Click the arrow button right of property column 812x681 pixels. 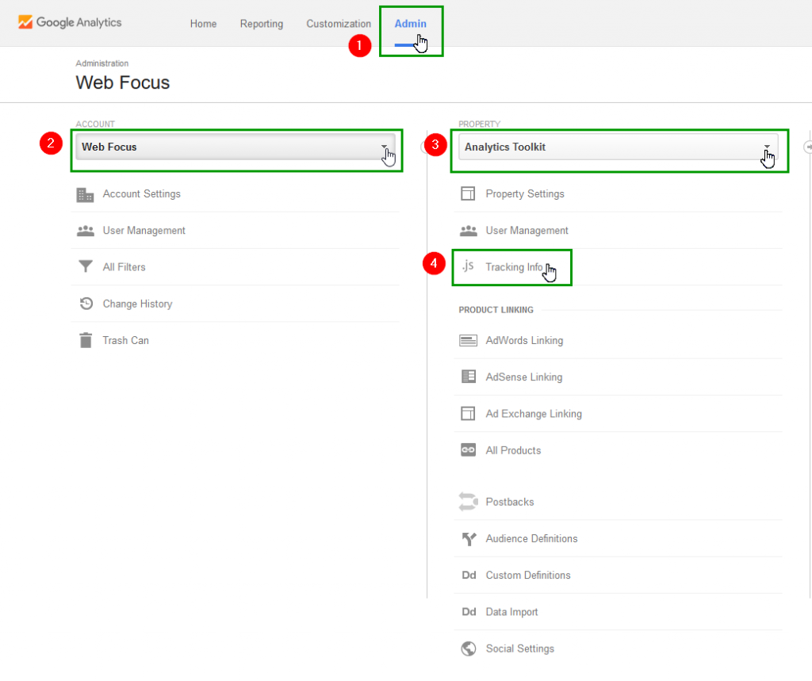tap(808, 147)
